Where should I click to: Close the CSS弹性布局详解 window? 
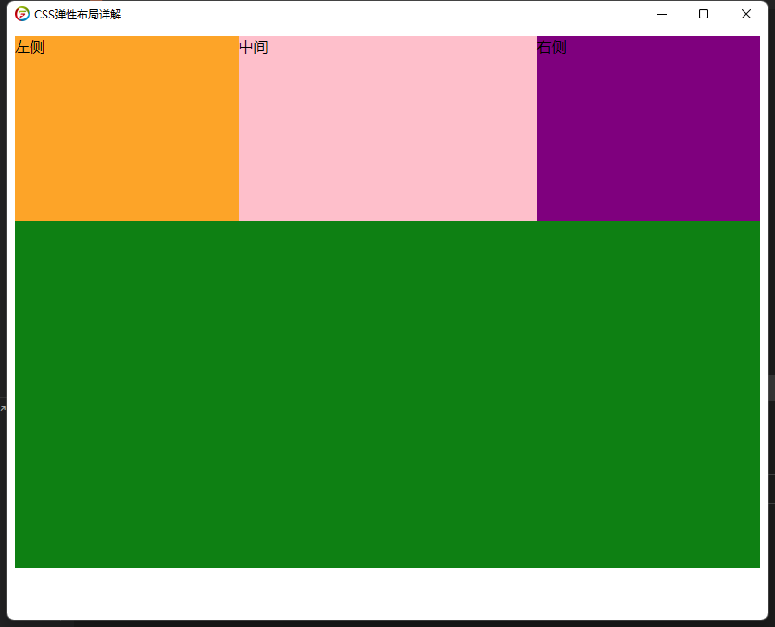click(746, 14)
